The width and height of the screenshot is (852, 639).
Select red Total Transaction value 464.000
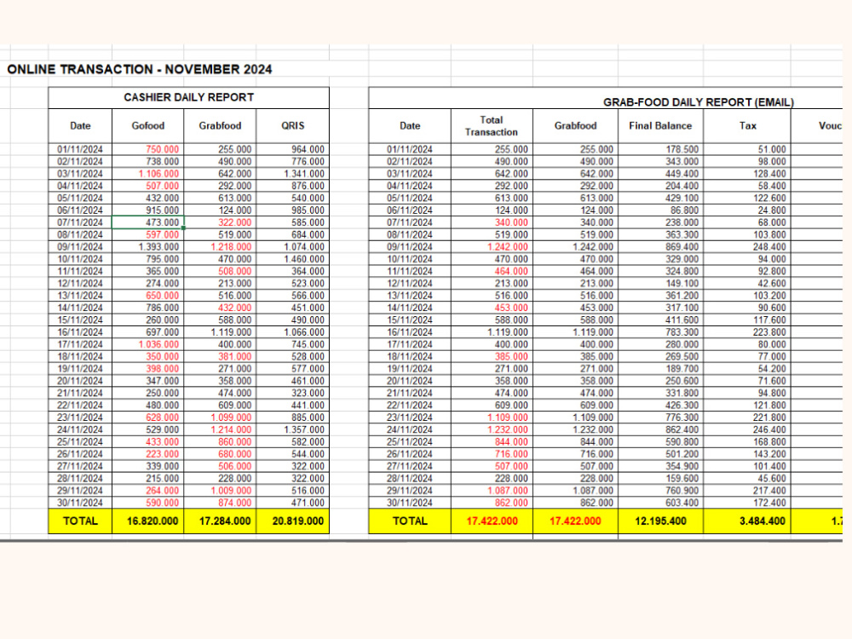(x=511, y=271)
